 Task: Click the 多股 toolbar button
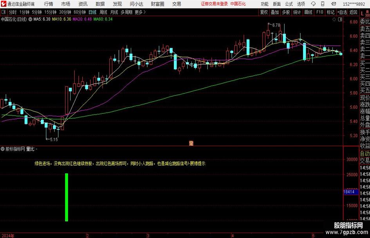pos(286,12)
